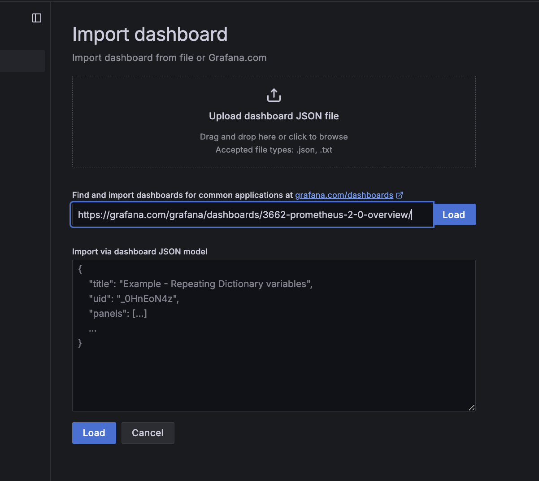Click the bottom Load button
The width and height of the screenshot is (539, 481).
click(94, 433)
